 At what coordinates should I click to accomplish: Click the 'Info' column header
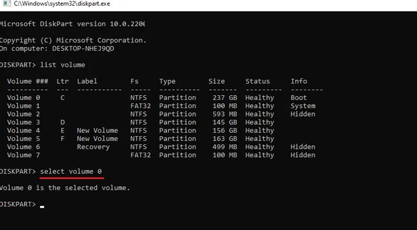click(299, 81)
